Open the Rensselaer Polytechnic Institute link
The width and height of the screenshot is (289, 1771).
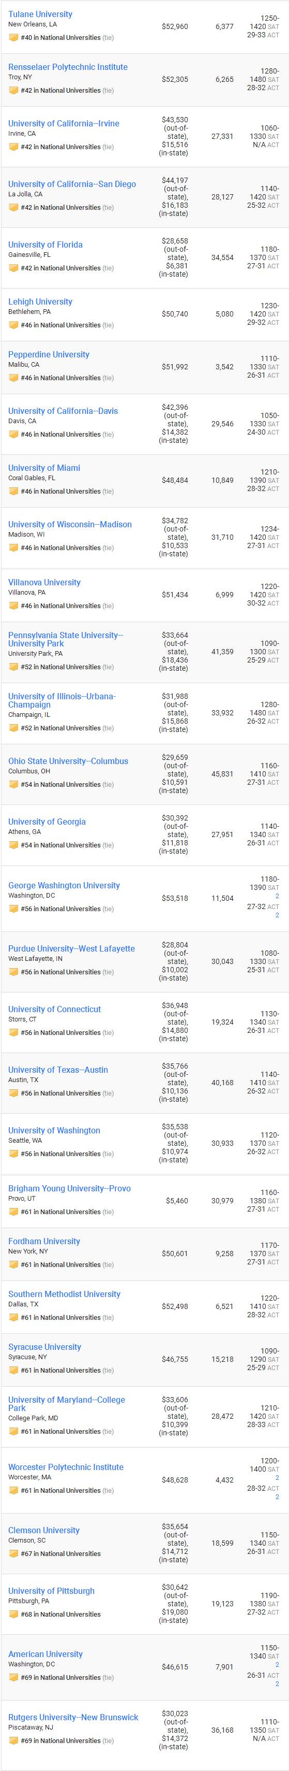[x=68, y=67]
